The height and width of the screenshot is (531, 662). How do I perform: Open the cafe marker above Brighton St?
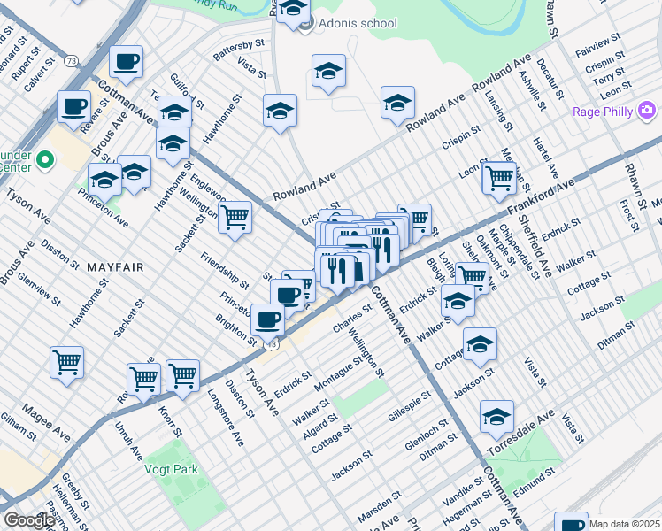[x=267, y=321]
